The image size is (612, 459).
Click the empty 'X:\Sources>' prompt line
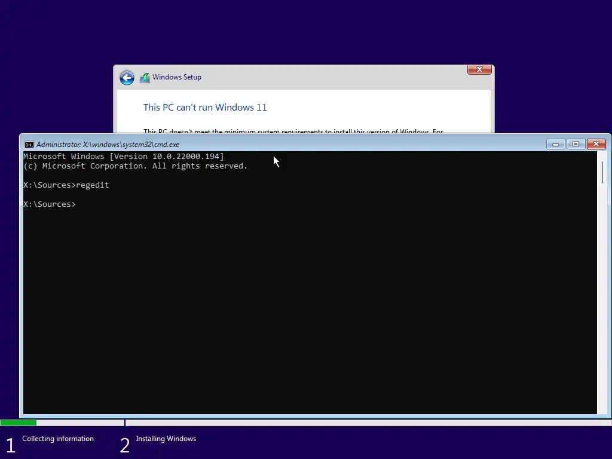[x=50, y=204]
